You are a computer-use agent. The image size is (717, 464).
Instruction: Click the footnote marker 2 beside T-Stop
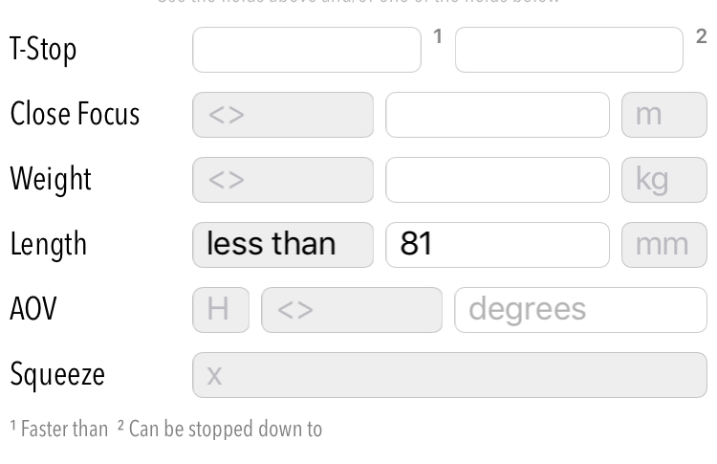701,36
